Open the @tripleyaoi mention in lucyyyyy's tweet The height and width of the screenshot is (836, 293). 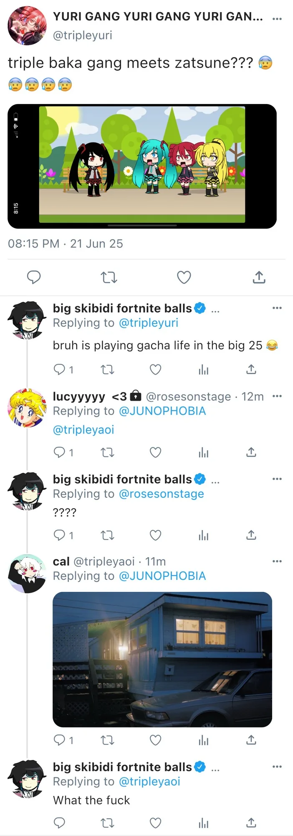(83, 430)
